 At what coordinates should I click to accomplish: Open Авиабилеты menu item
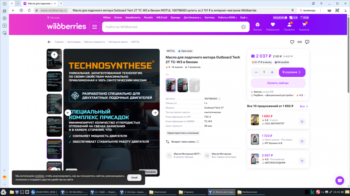coord(133,17)
